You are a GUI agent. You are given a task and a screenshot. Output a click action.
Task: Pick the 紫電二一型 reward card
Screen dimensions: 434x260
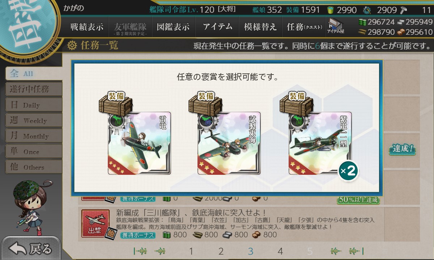320,143
